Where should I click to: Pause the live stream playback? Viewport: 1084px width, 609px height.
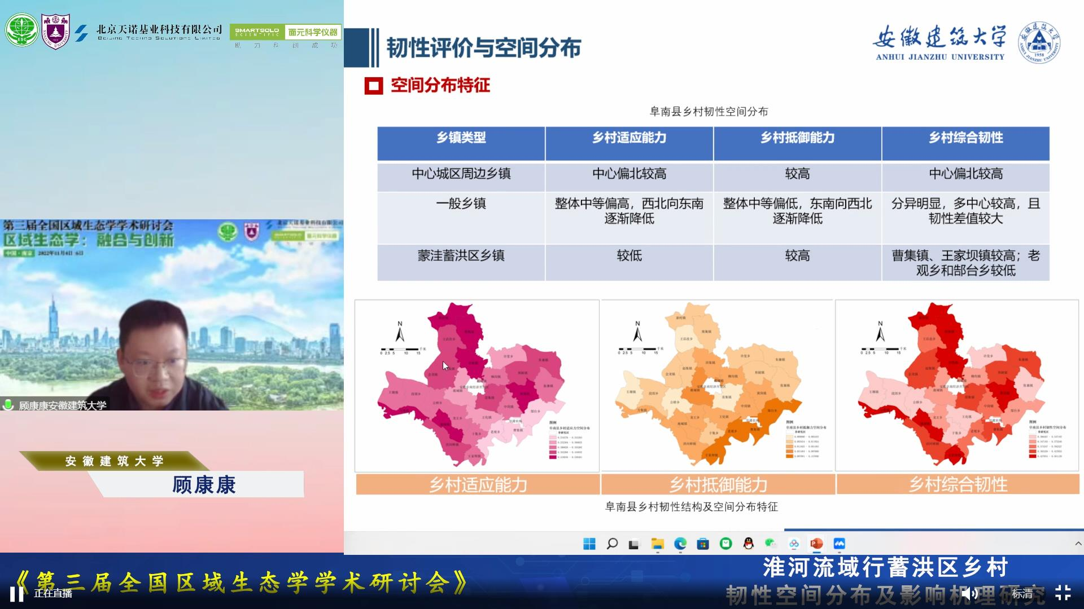tap(17, 593)
